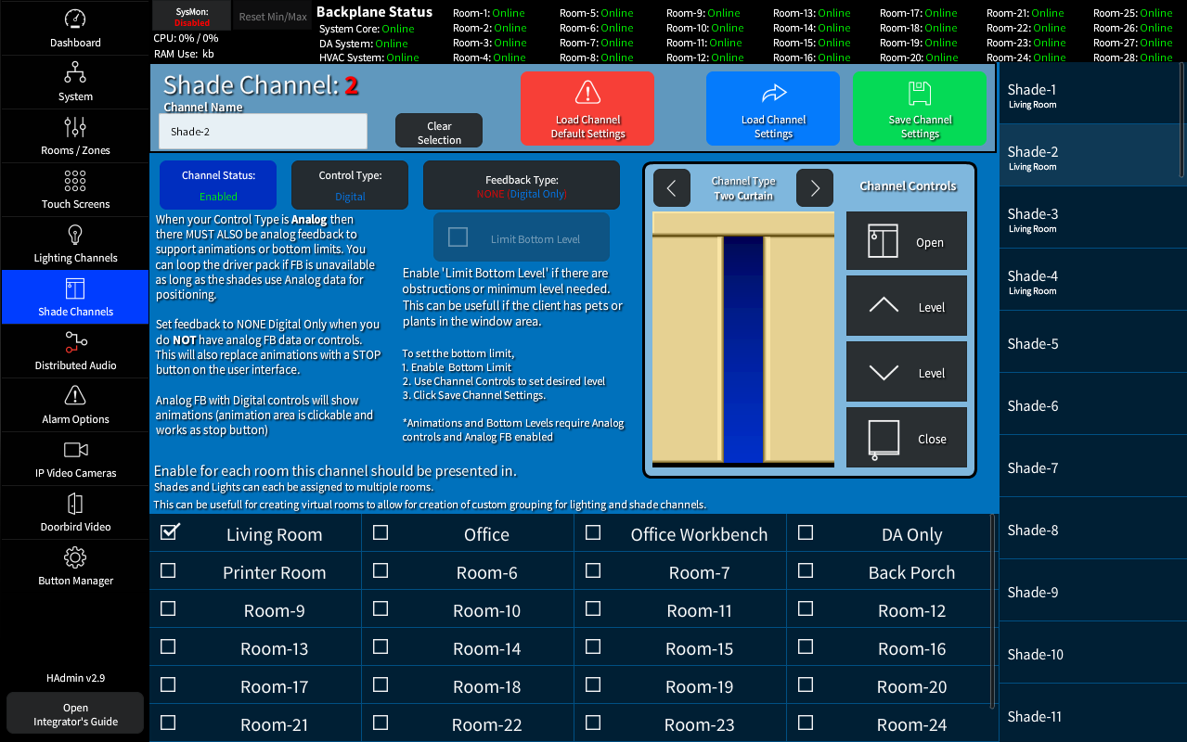Click the two-curtain shade animation preview
The height and width of the screenshot is (742, 1187).
(x=743, y=339)
